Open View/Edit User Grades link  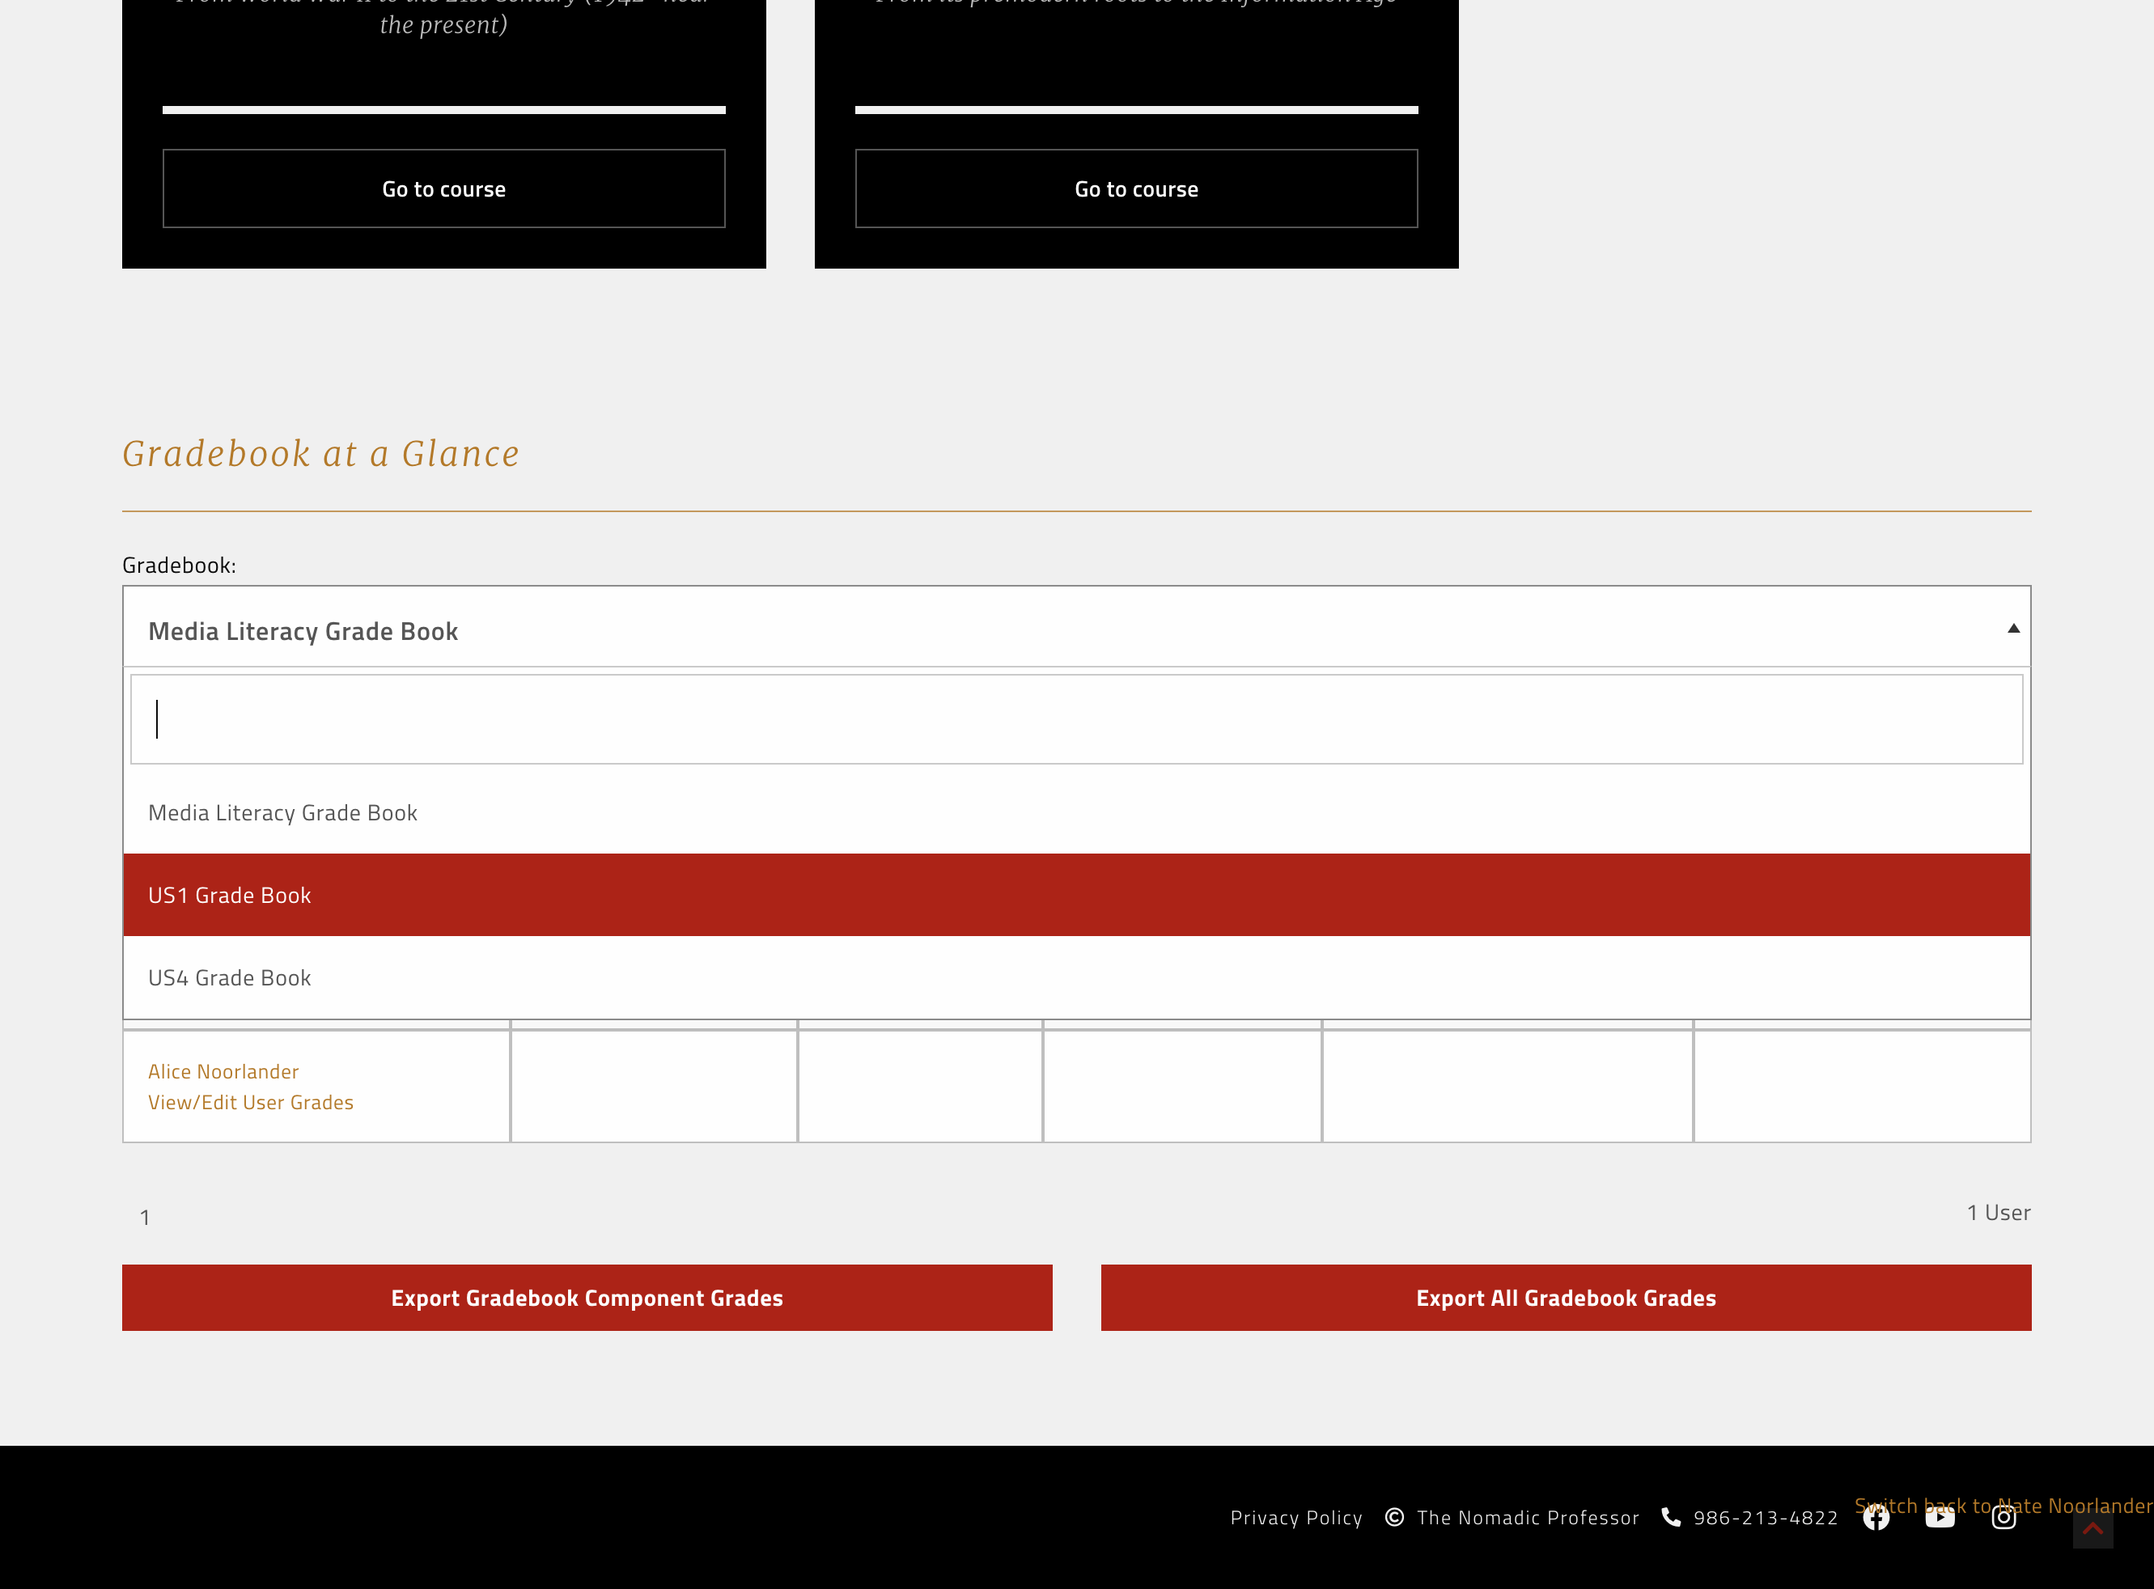(251, 1102)
